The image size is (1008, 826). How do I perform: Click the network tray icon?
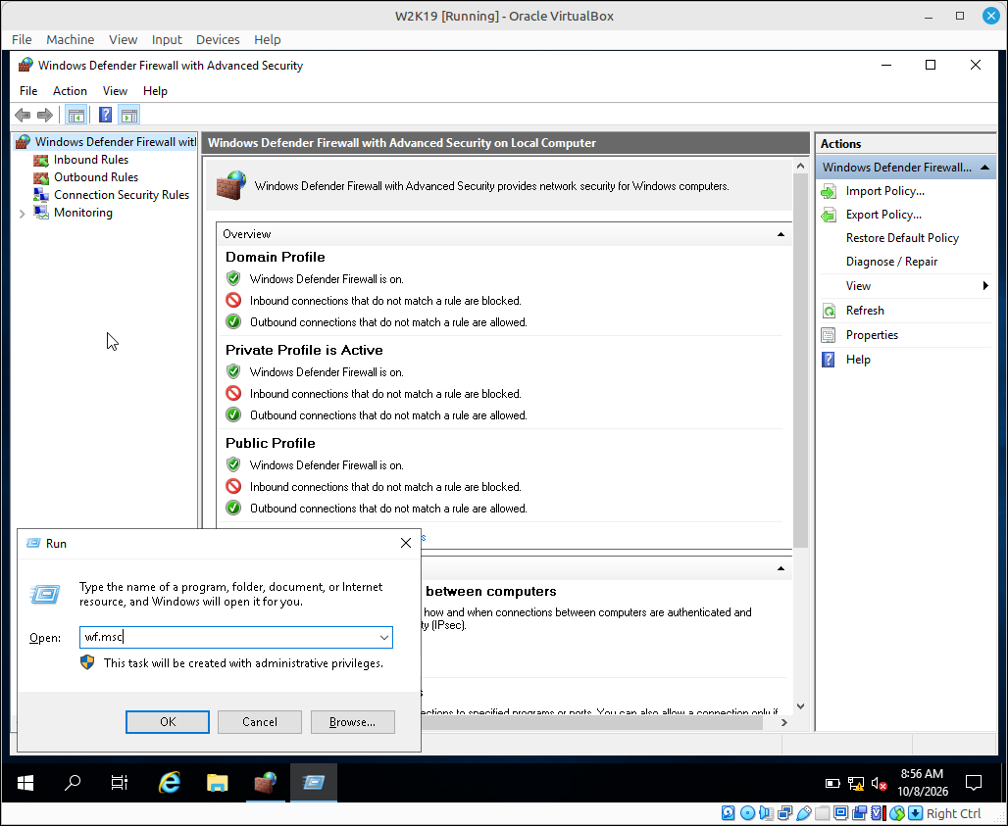pos(856,784)
